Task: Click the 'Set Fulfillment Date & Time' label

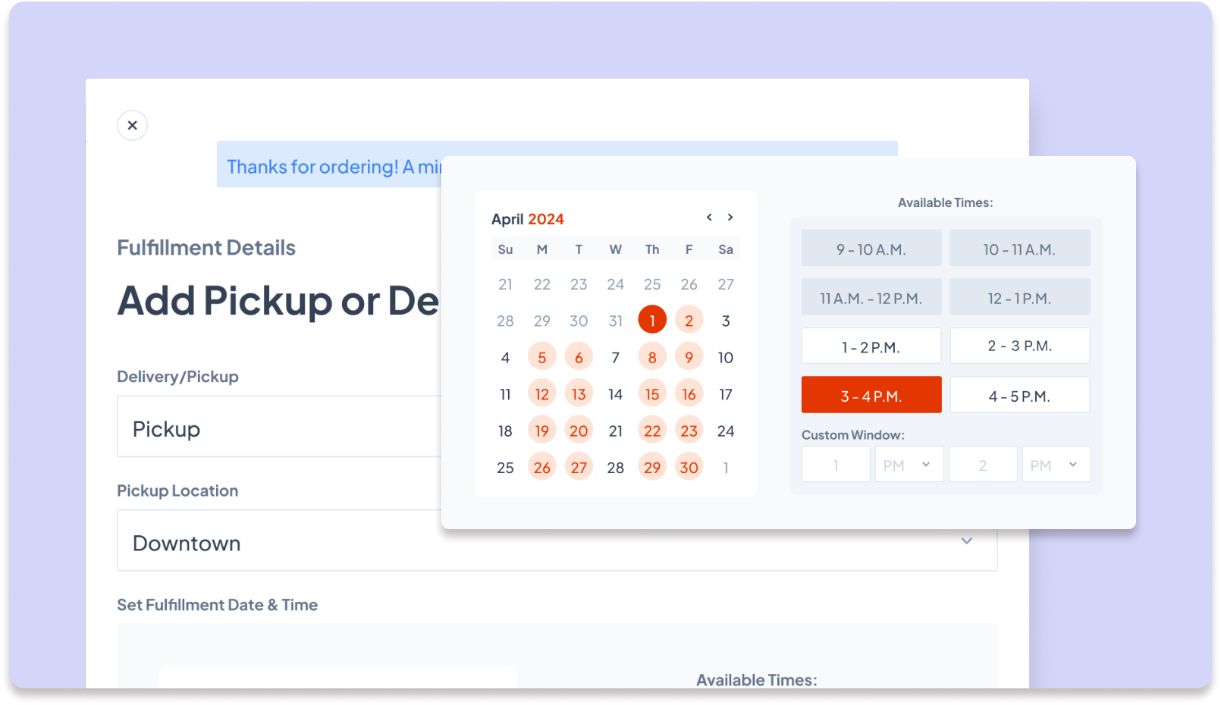Action: point(217,605)
